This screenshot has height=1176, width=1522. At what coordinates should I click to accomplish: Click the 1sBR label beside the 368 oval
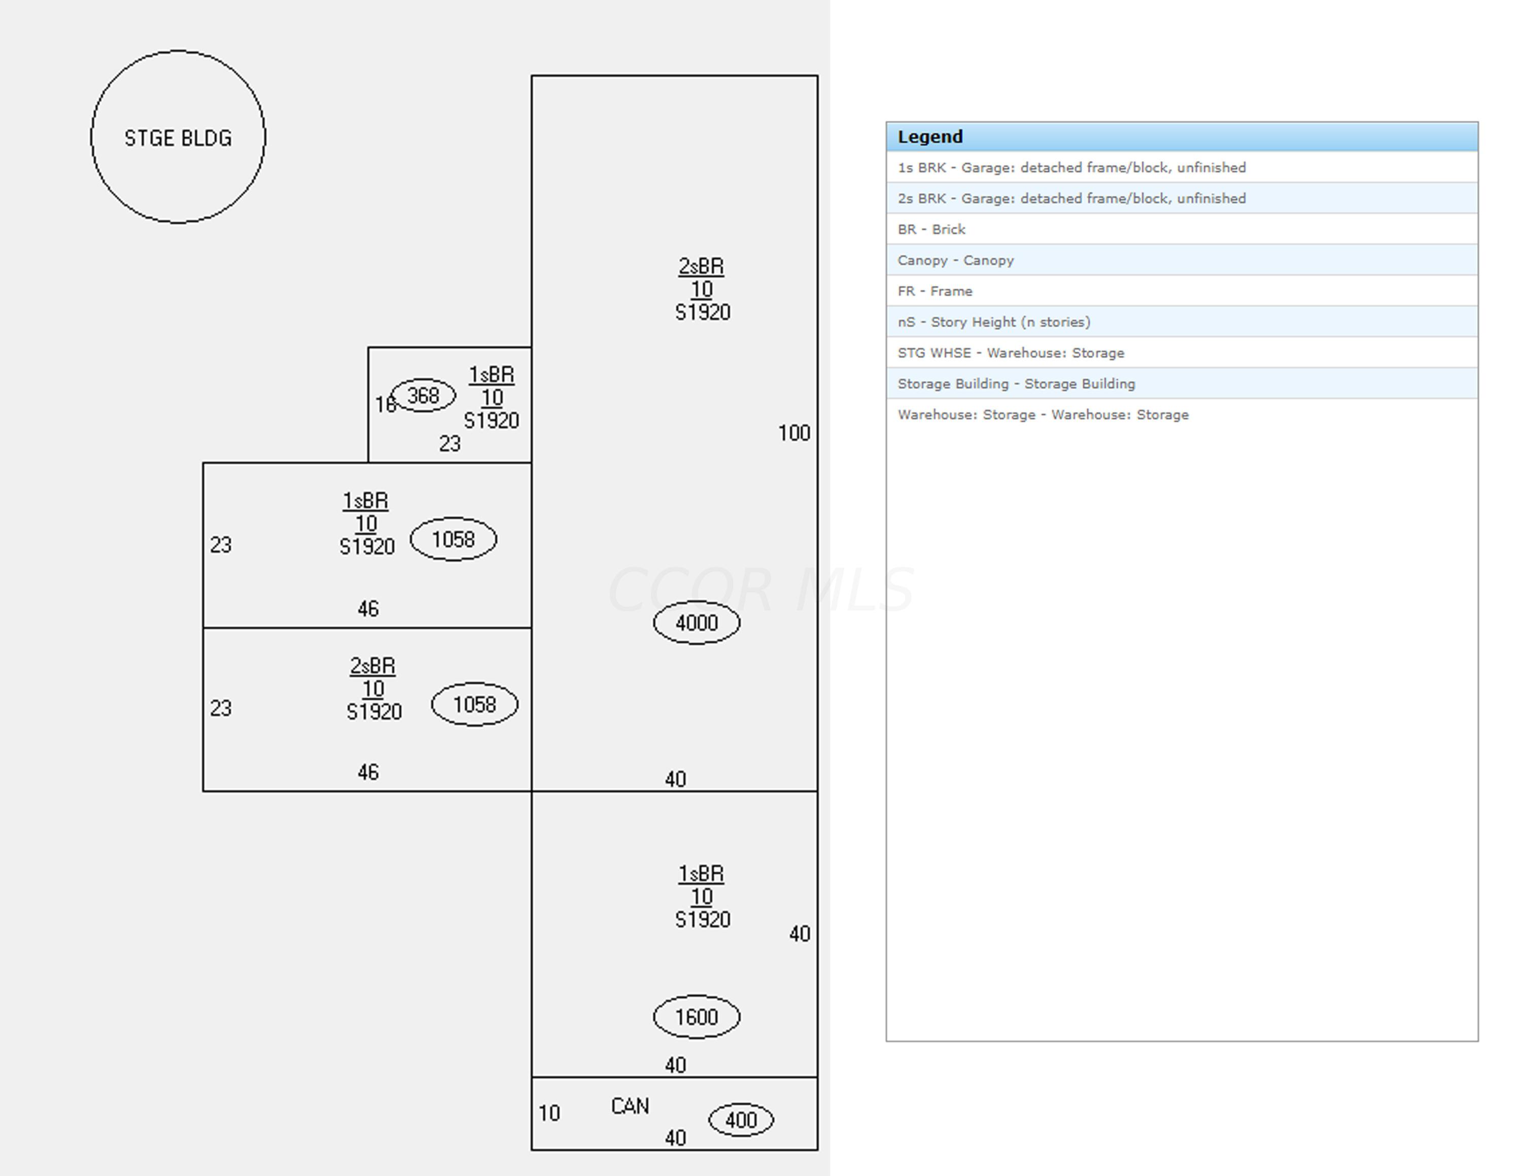(491, 375)
